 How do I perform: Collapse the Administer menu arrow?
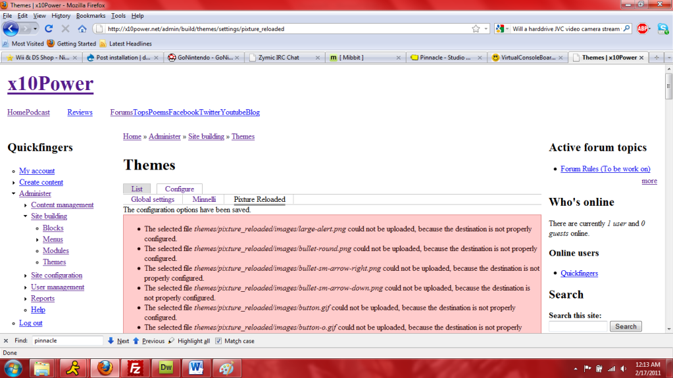pos(14,193)
